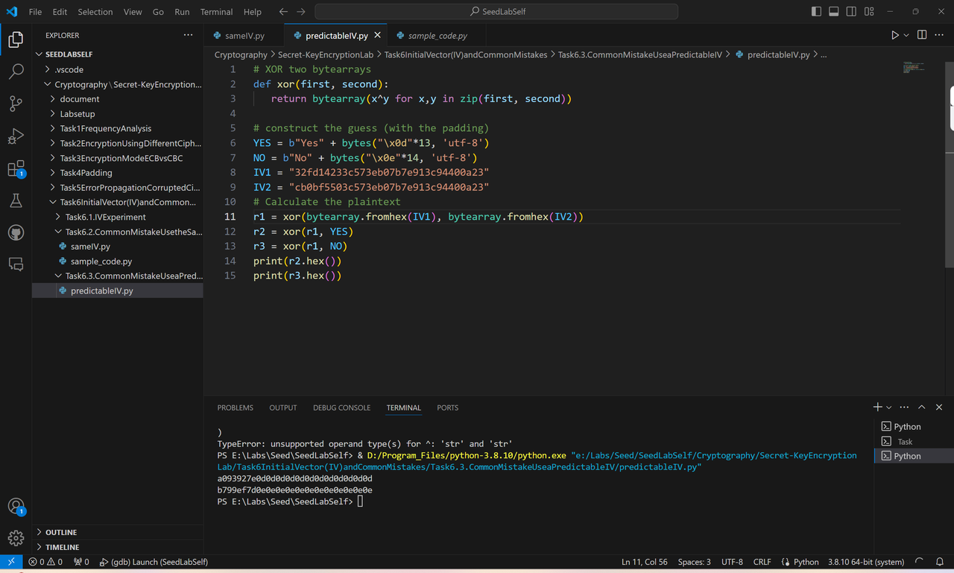
Task: Change indentation via Spaces: 3
Action: tap(695, 562)
